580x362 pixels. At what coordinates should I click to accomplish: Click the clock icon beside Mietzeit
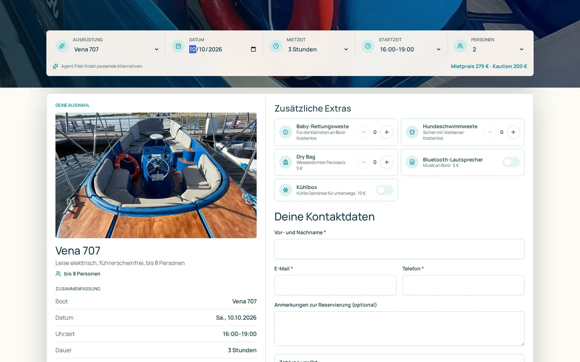[x=275, y=46]
